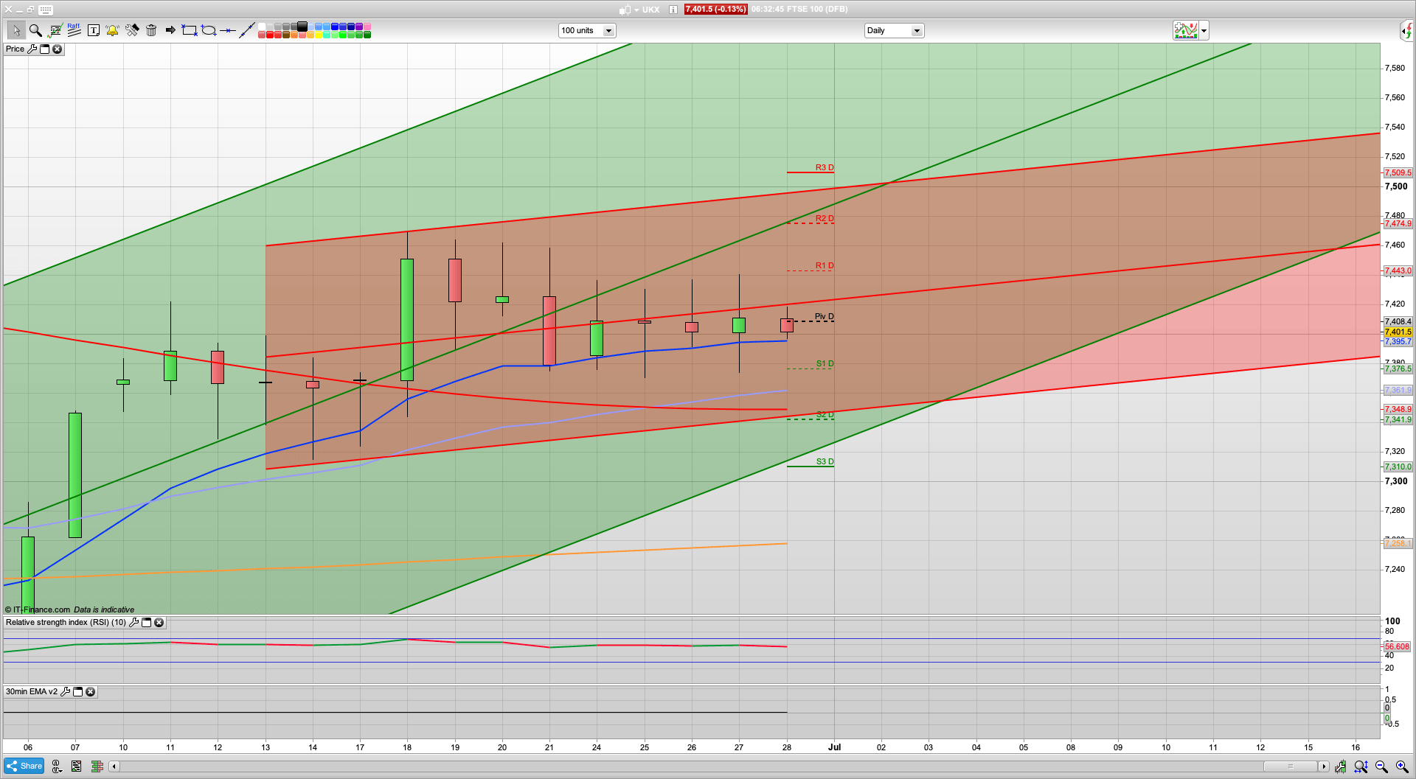
Task: Remove the Price panel with its X
Action: tap(57, 49)
